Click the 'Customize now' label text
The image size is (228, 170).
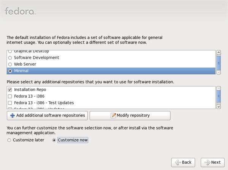click(73, 140)
